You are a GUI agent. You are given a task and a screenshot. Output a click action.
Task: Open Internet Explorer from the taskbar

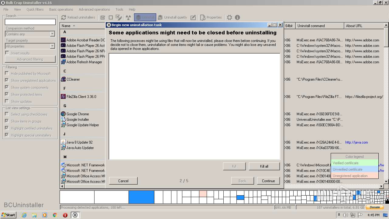point(24,215)
